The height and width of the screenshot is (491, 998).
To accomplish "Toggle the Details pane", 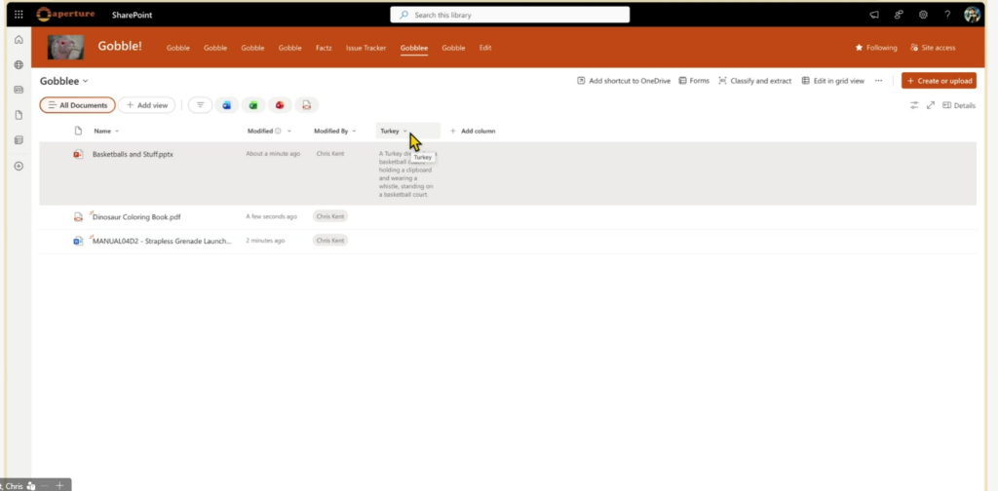I will tap(959, 105).
